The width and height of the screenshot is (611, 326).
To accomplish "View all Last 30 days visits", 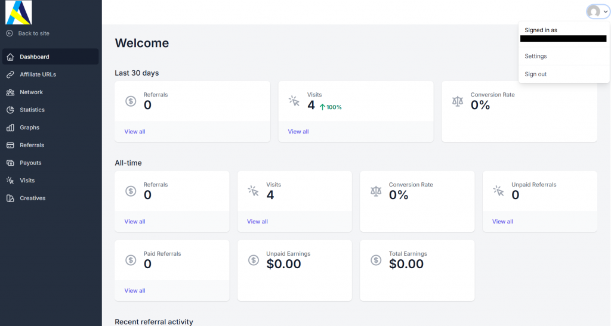I will [298, 132].
